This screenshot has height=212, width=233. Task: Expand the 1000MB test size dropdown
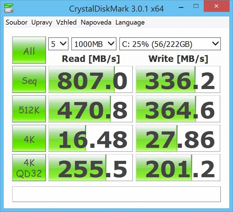point(94,44)
